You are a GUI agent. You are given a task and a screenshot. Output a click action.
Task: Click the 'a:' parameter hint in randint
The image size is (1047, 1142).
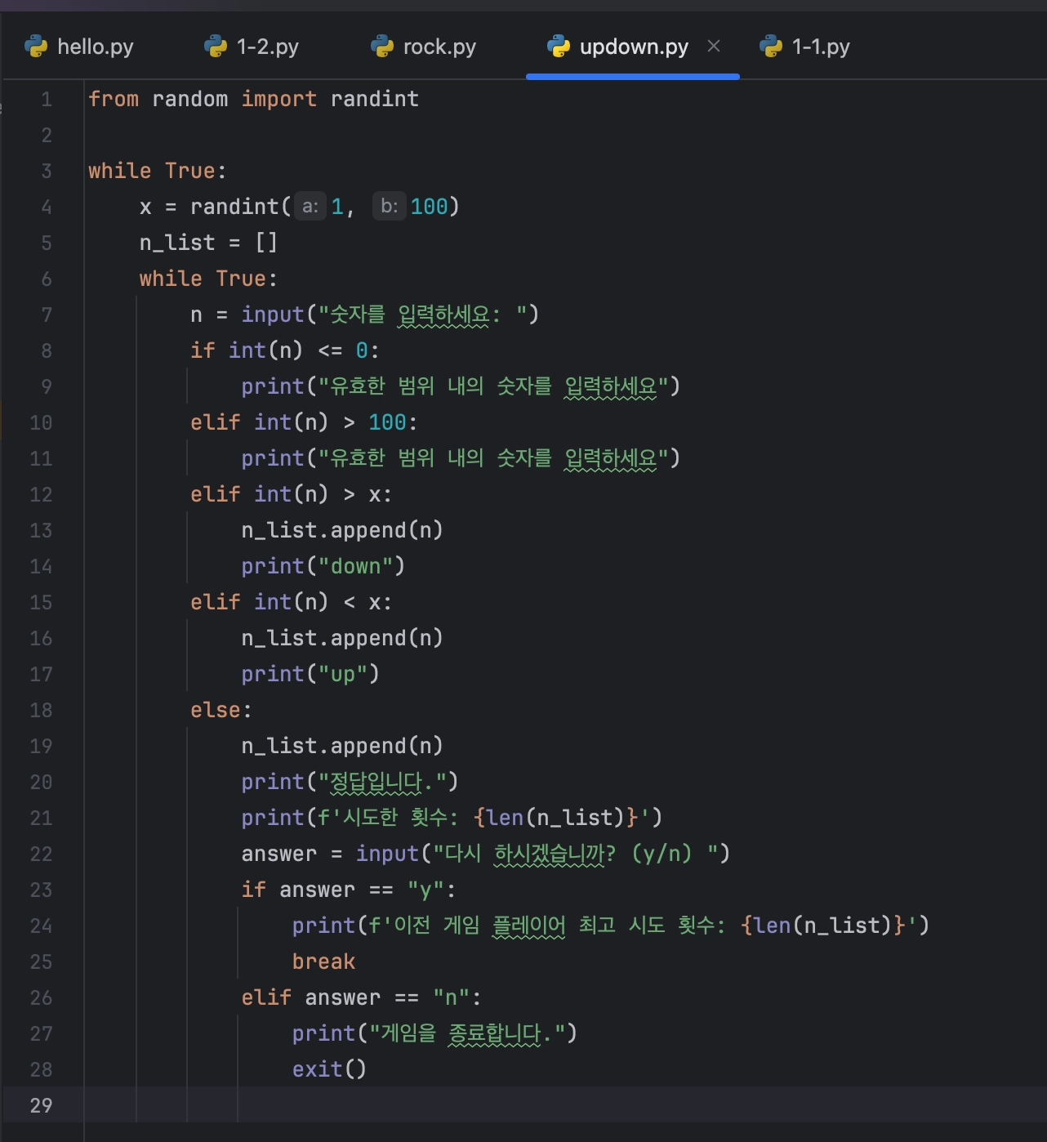[310, 207]
